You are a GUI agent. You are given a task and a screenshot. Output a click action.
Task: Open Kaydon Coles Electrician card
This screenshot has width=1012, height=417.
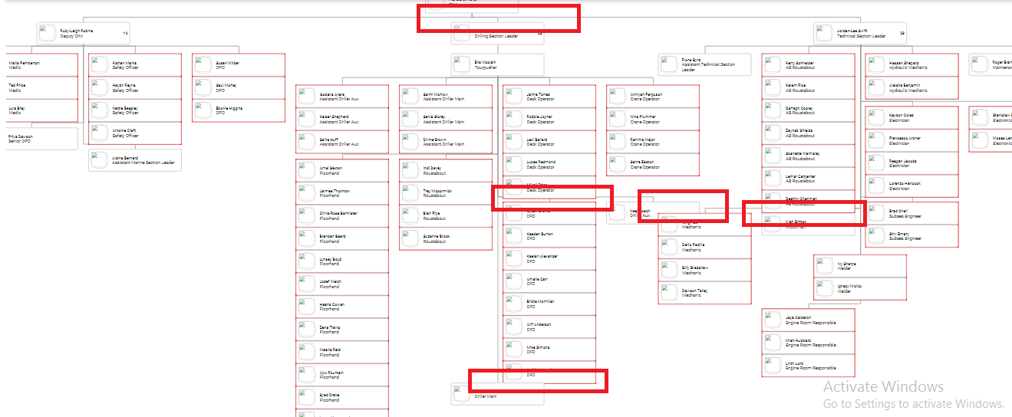(x=912, y=117)
